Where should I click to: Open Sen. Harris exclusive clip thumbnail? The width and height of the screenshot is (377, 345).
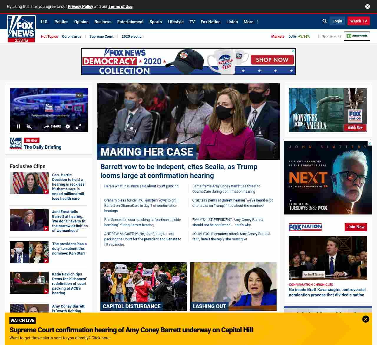pyautogui.click(x=29, y=183)
